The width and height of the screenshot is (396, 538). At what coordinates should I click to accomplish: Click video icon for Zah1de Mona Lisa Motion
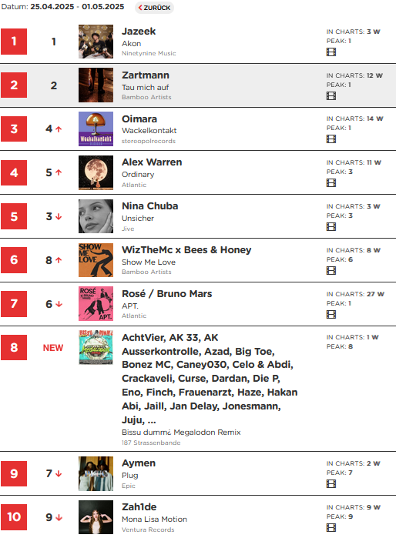click(331, 527)
